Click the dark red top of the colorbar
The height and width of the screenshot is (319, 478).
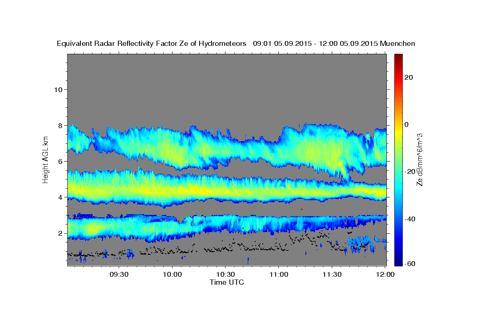pos(399,57)
